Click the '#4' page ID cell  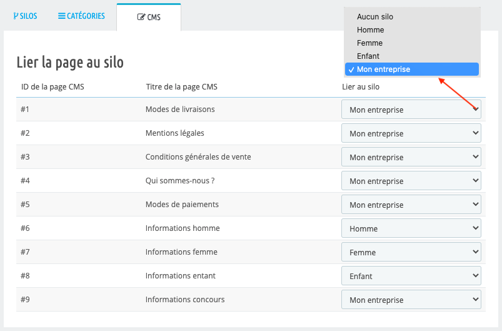click(25, 180)
